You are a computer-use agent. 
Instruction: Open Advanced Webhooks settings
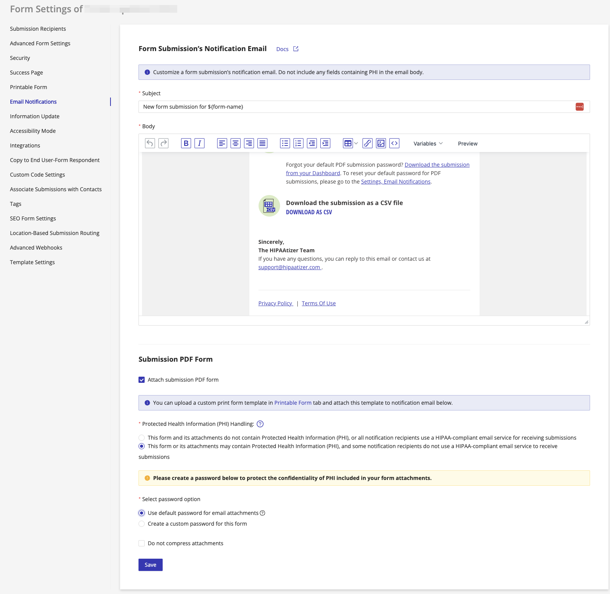coord(36,248)
